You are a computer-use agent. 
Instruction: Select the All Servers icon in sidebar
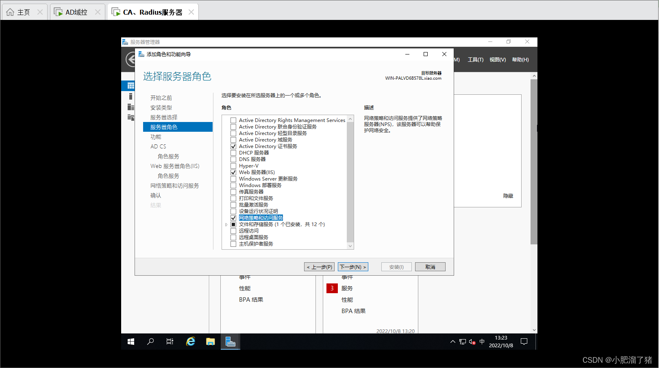pyautogui.click(x=130, y=107)
